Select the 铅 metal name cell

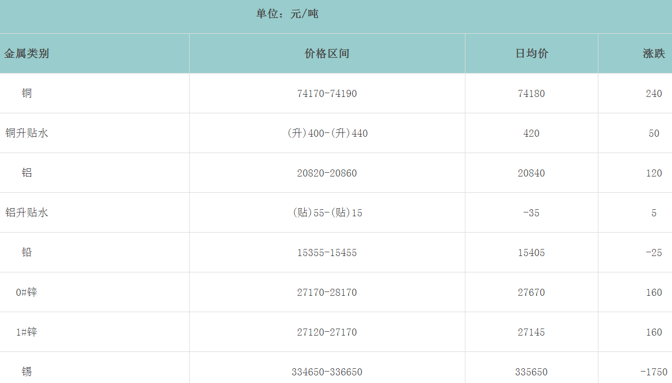click(27, 252)
